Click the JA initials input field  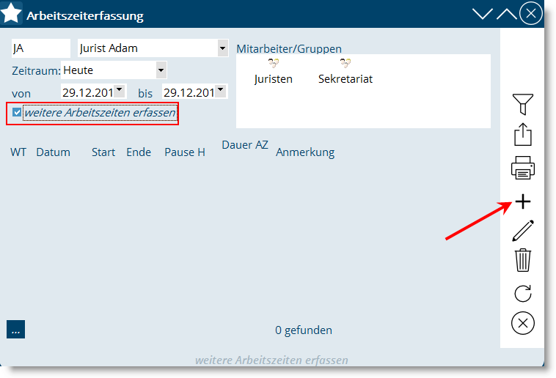(x=41, y=48)
